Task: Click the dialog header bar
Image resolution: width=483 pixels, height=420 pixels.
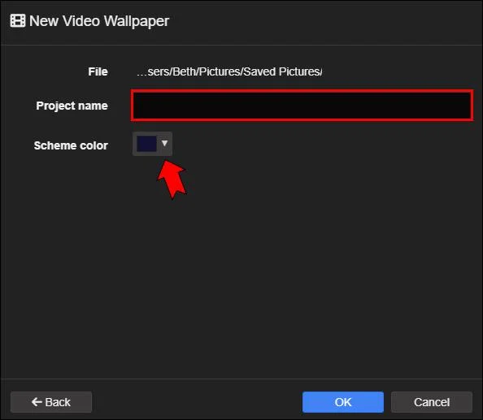Action: click(241, 22)
